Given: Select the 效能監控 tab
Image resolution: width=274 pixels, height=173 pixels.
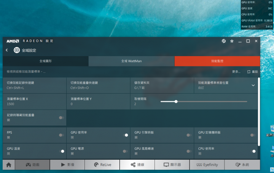Looking at the screenshot, I should tap(217, 61).
